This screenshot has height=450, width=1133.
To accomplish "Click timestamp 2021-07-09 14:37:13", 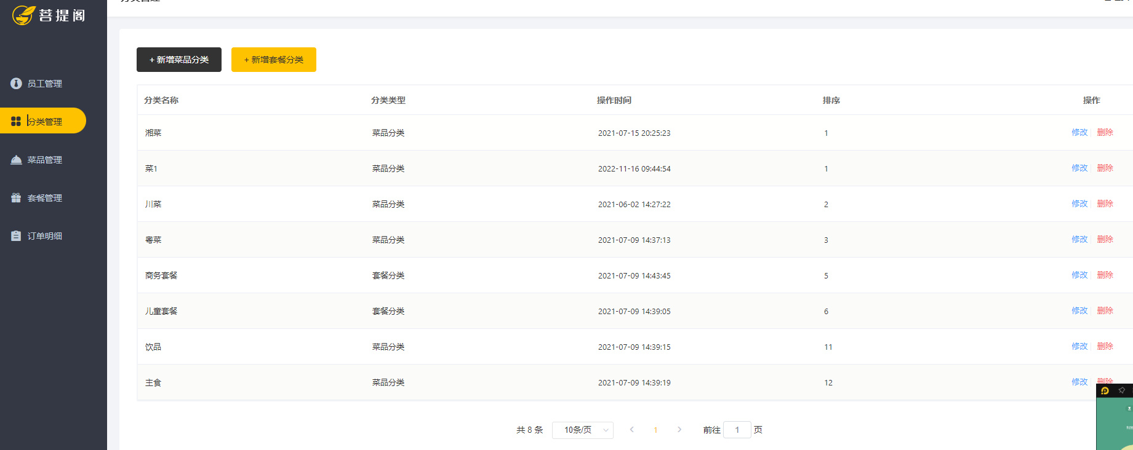I will coord(635,240).
